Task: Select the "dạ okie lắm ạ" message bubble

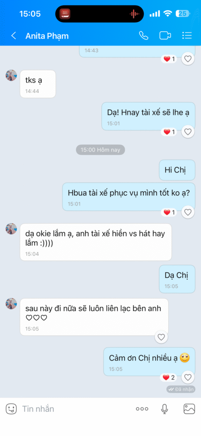Action: coord(96,242)
